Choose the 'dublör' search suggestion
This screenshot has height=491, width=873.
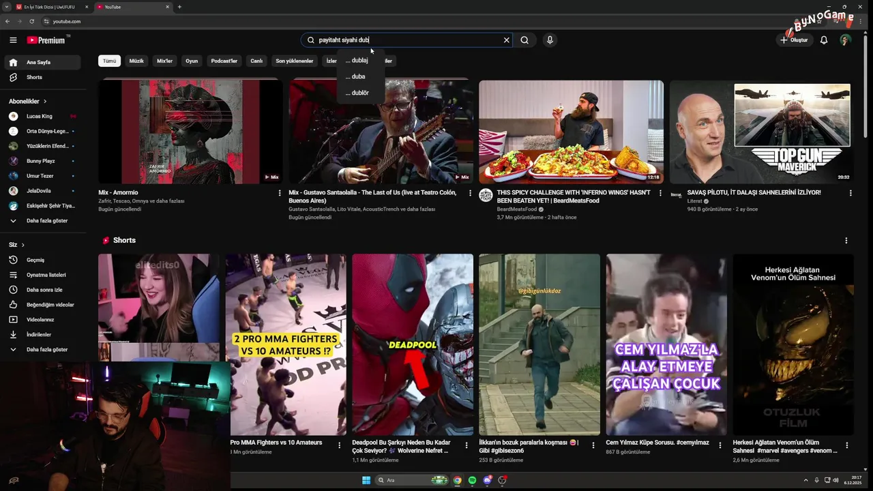(x=361, y=93)
